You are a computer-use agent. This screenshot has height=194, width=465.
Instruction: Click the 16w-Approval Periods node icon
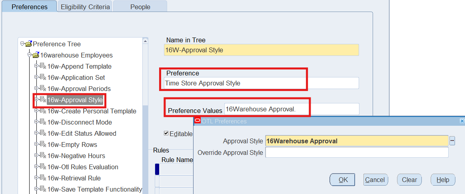click(43, 89)
